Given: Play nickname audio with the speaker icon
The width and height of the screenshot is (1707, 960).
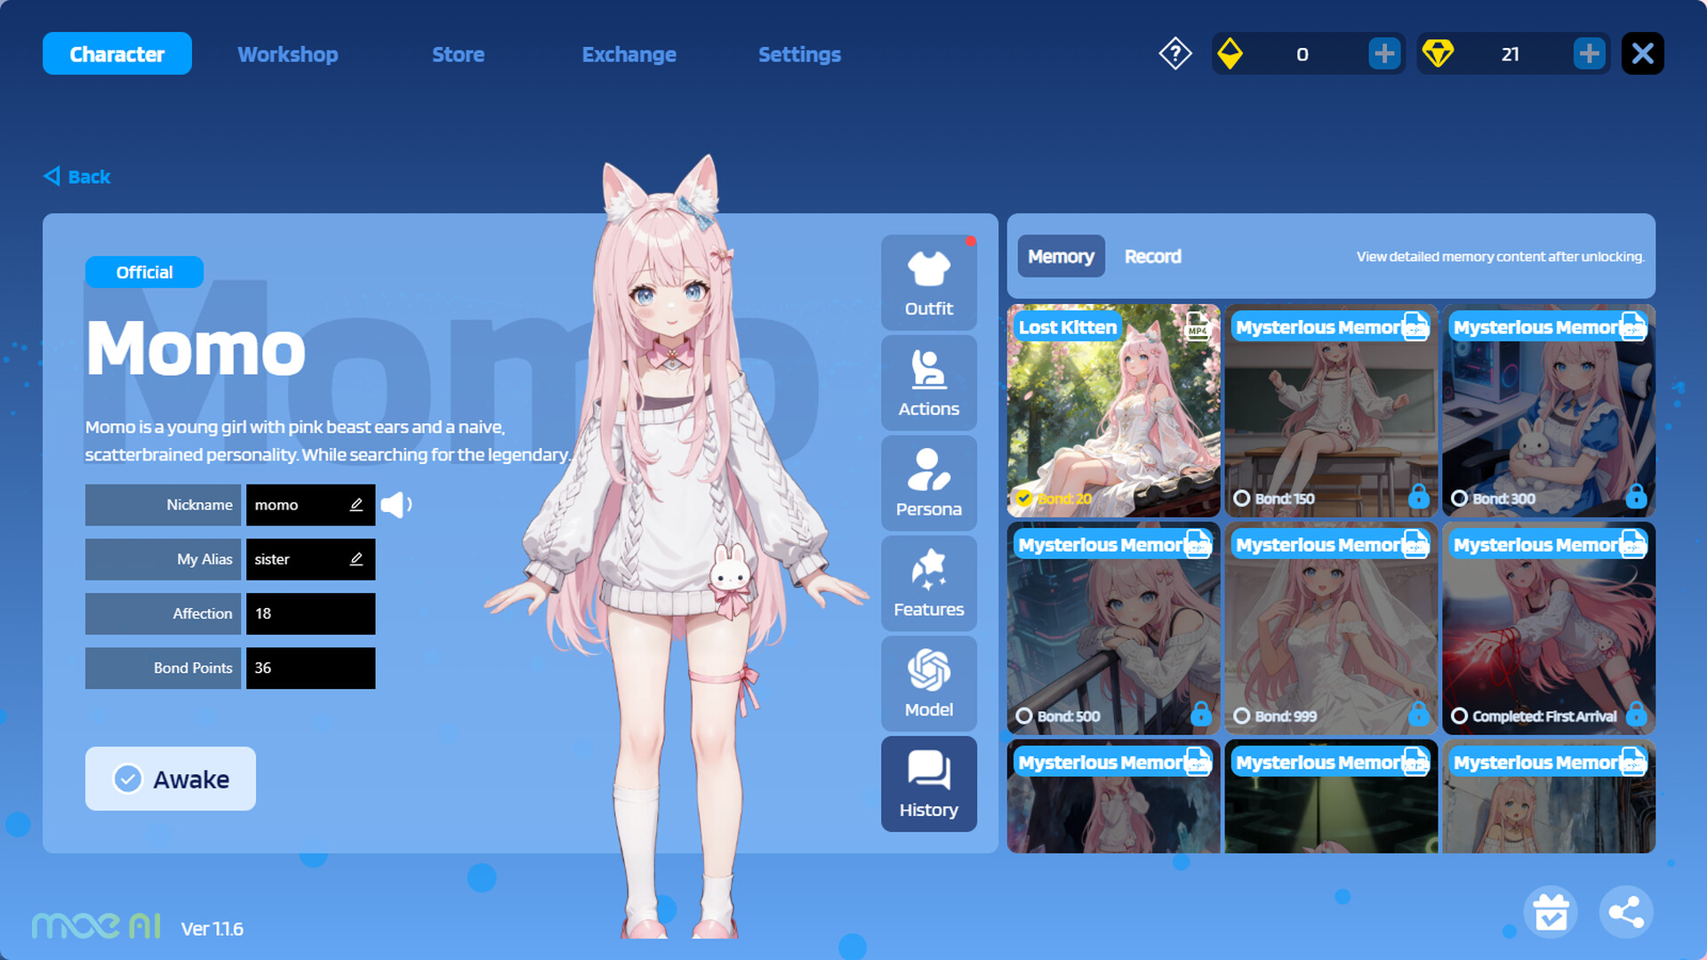Looking at the screenshot, I should pyautogui.click(x=397, y=504).
